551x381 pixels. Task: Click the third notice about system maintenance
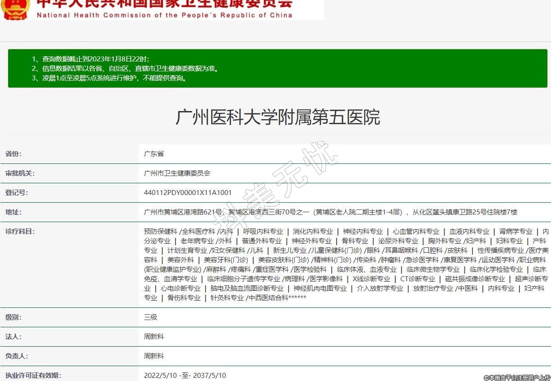109,78
